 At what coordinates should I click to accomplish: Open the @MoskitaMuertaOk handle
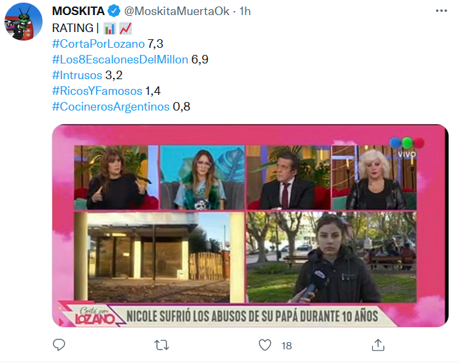coord(177,11)
